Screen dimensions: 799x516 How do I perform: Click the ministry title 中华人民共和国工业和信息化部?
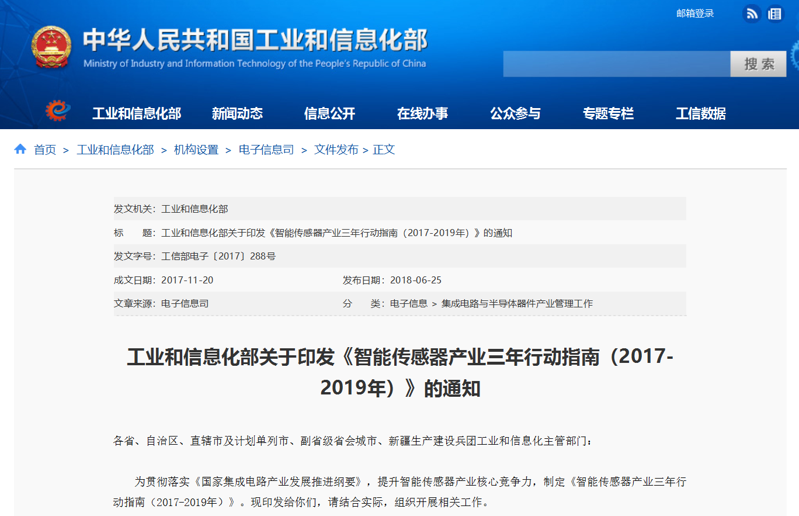pyautogui.click(x=255, y=40)
